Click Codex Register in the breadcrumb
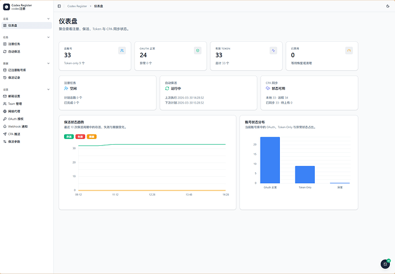395x274 pixels. tap(77, 6)
